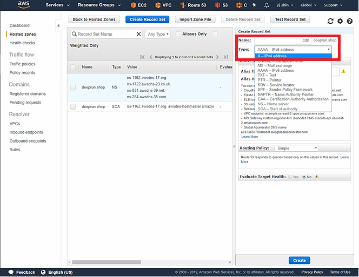The width and height of the screenshot is (359, 277).
Task: Click Back to Hosted Zones button
Action: tap(94, 19)
